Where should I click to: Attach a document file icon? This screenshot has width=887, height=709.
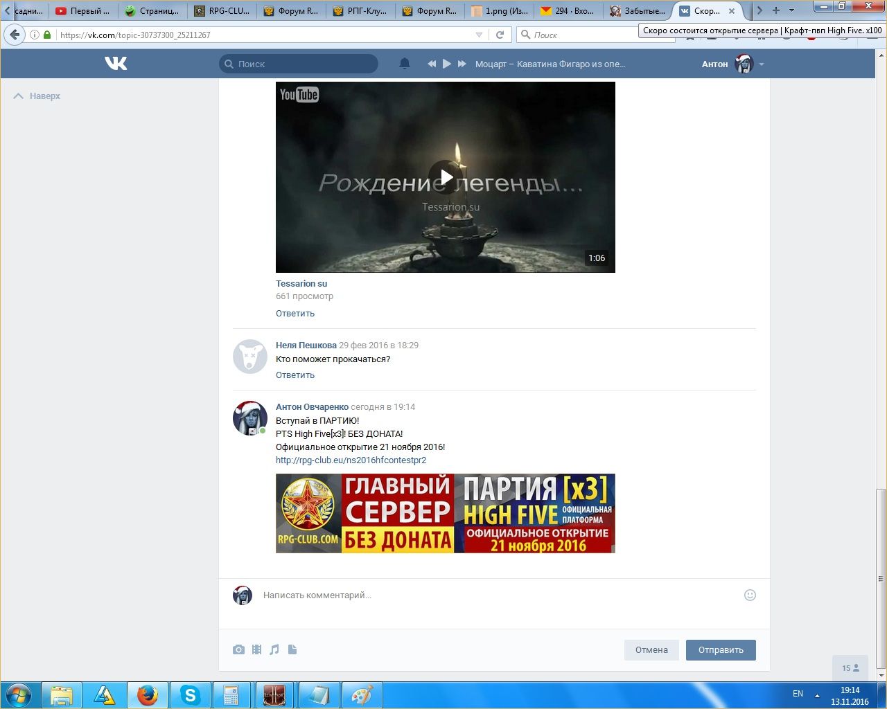tap(292, 649)
